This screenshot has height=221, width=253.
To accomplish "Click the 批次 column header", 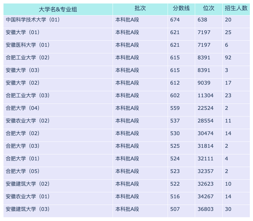I will (140, 9).
